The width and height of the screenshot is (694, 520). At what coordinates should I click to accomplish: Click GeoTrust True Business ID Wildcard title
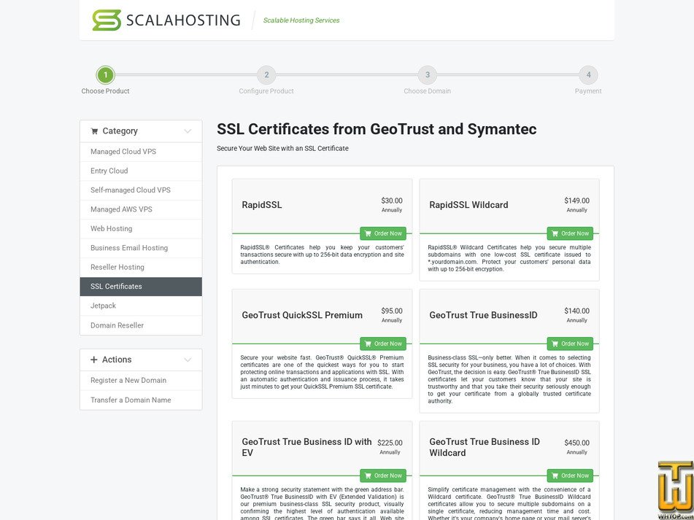click(x=485, y=447)
